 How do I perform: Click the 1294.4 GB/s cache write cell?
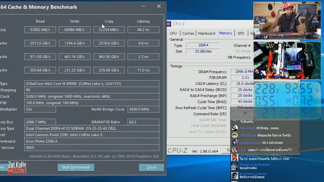74,43
